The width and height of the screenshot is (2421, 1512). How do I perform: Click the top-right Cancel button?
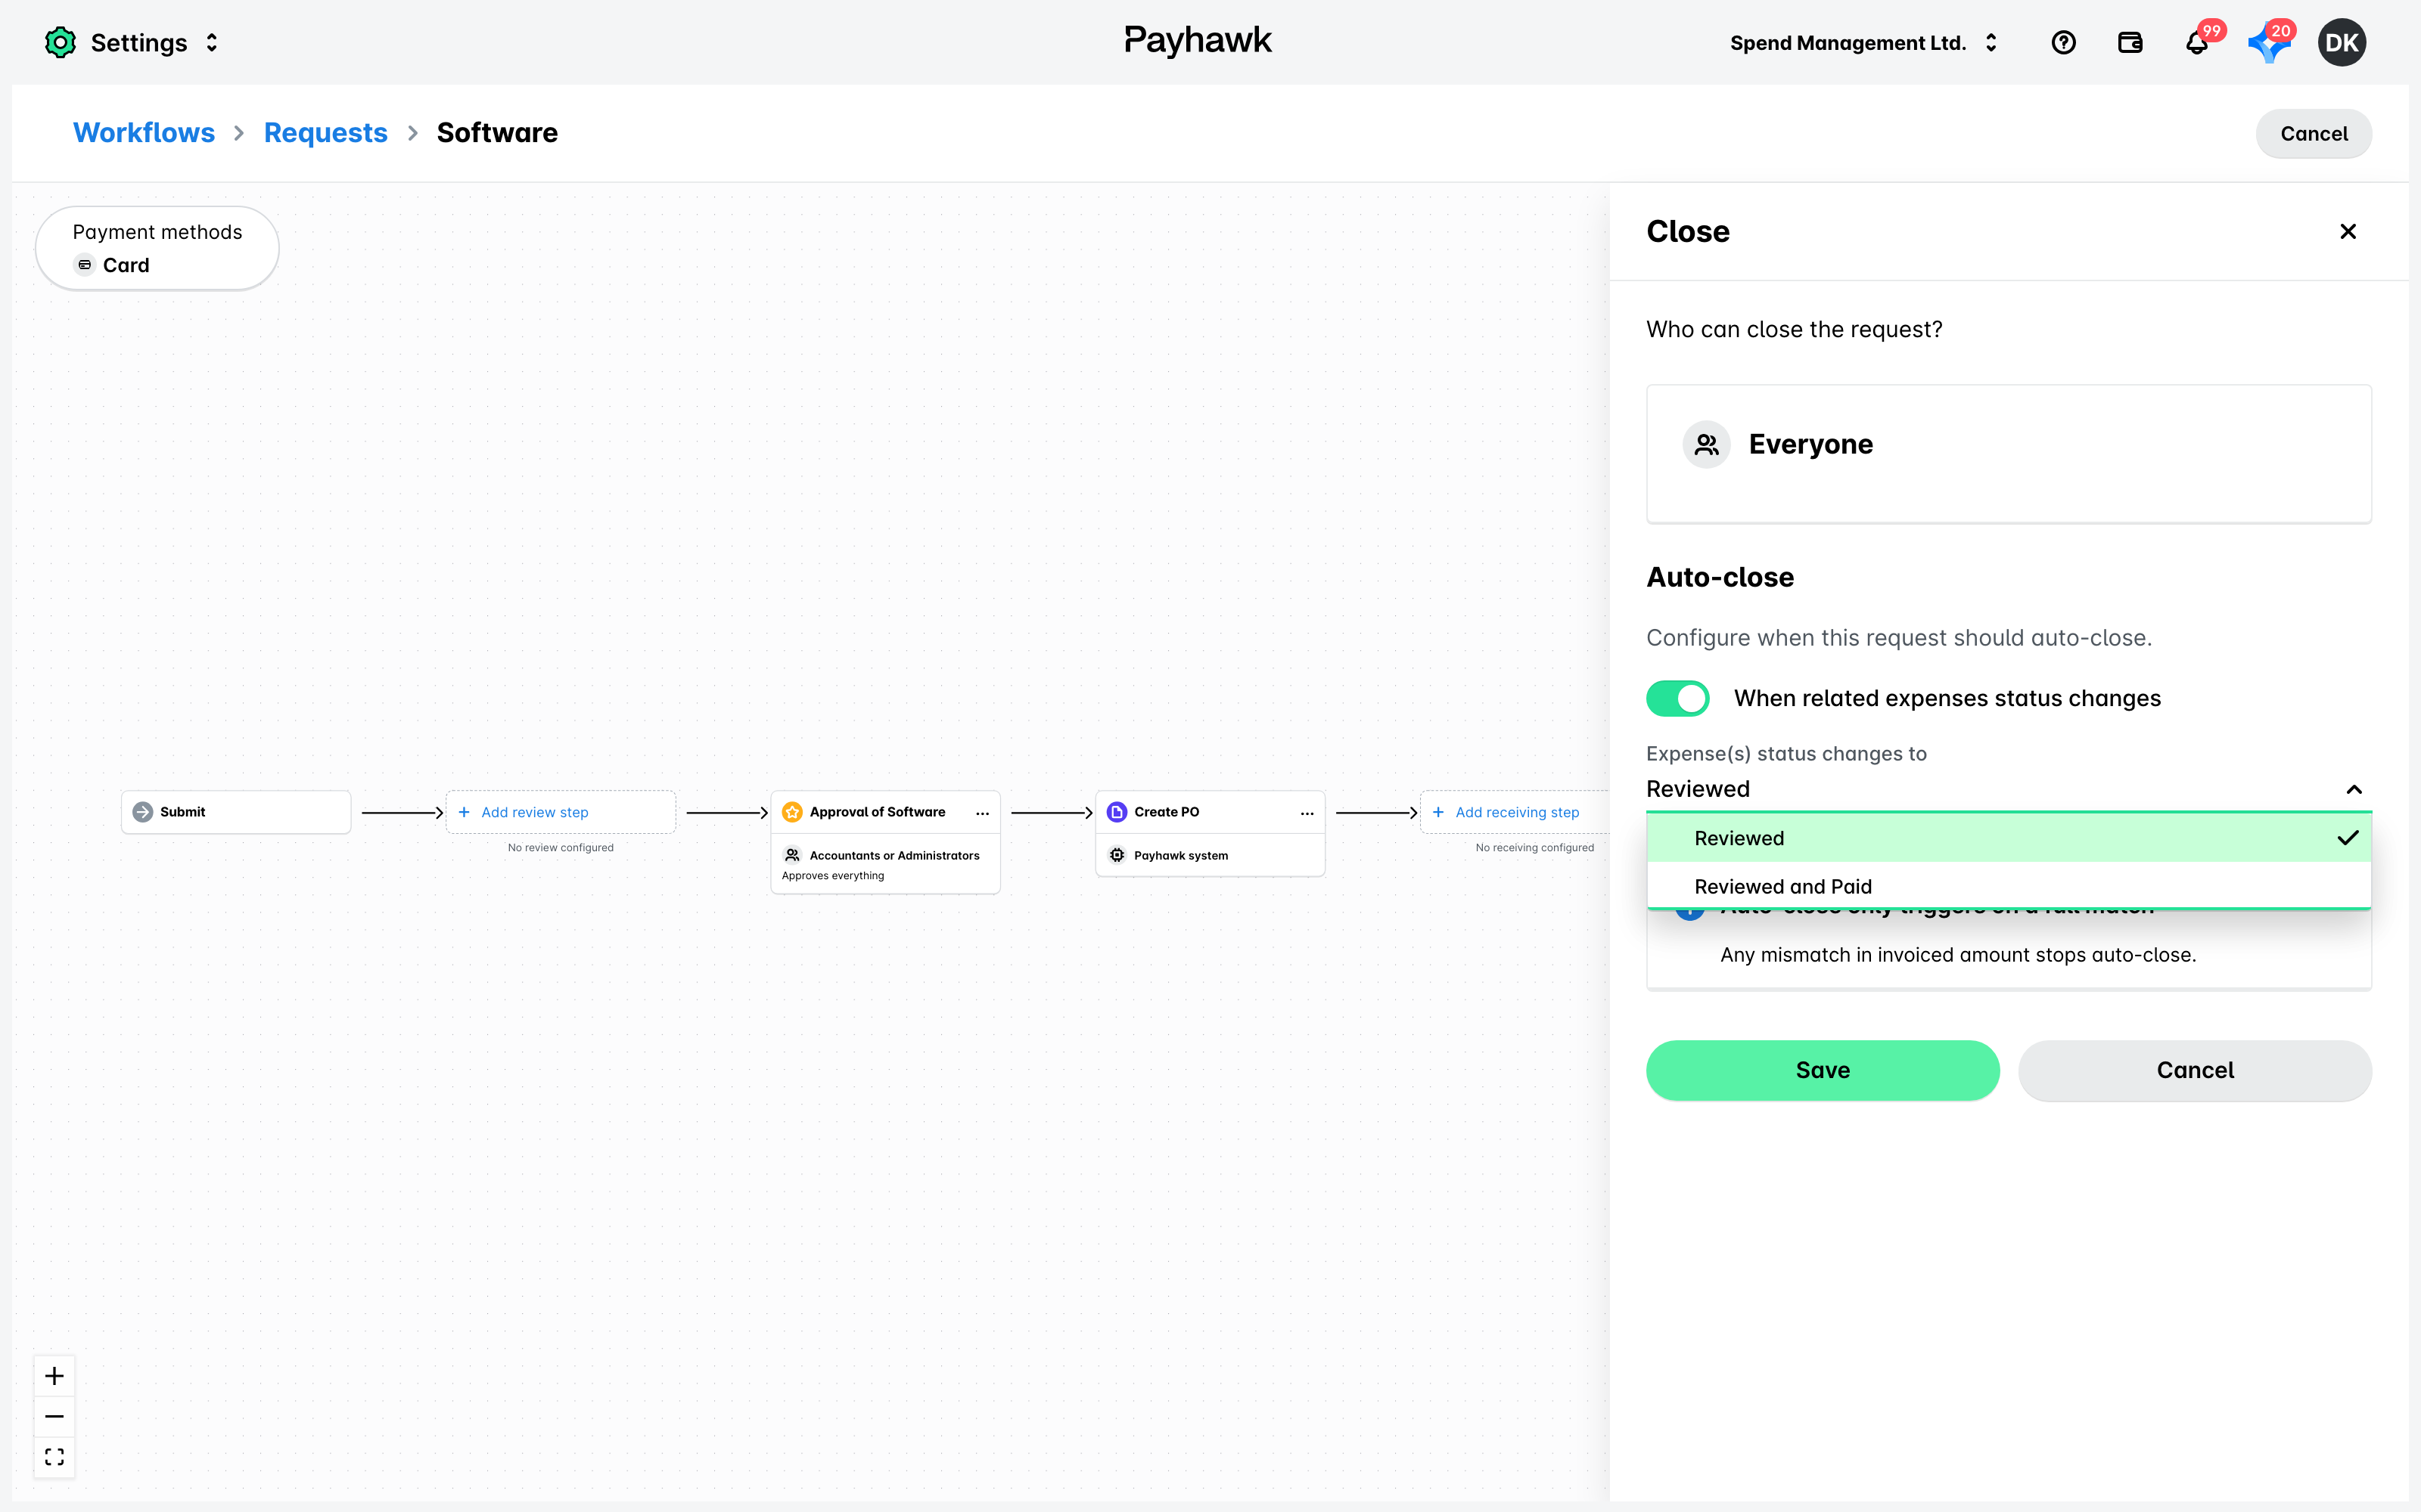click(2313, 134)
